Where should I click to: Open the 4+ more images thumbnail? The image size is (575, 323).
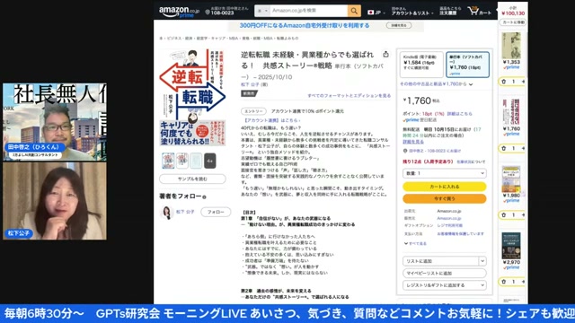pos(209,161)
